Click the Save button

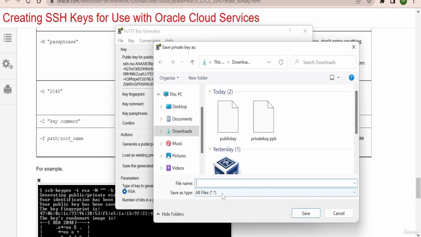[306, 213]
